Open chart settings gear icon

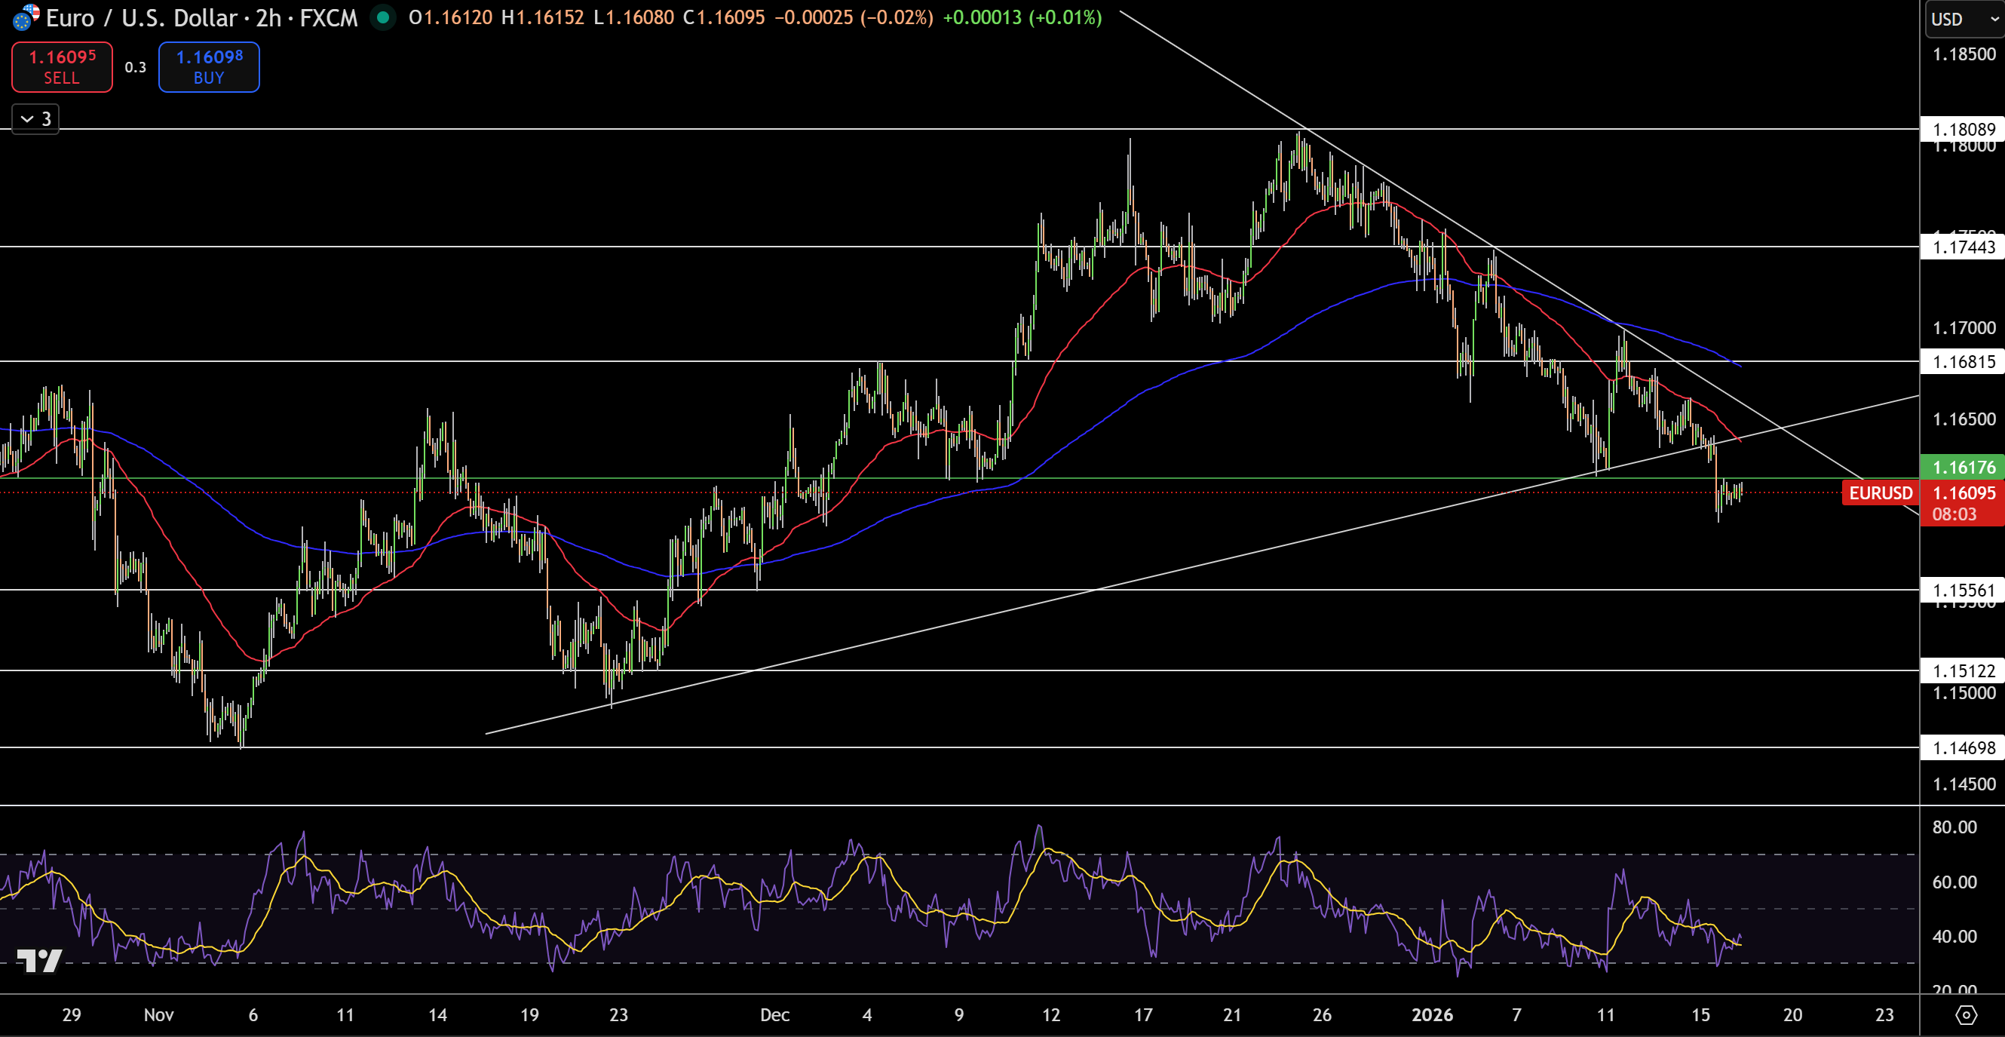click(1966, 1015)
